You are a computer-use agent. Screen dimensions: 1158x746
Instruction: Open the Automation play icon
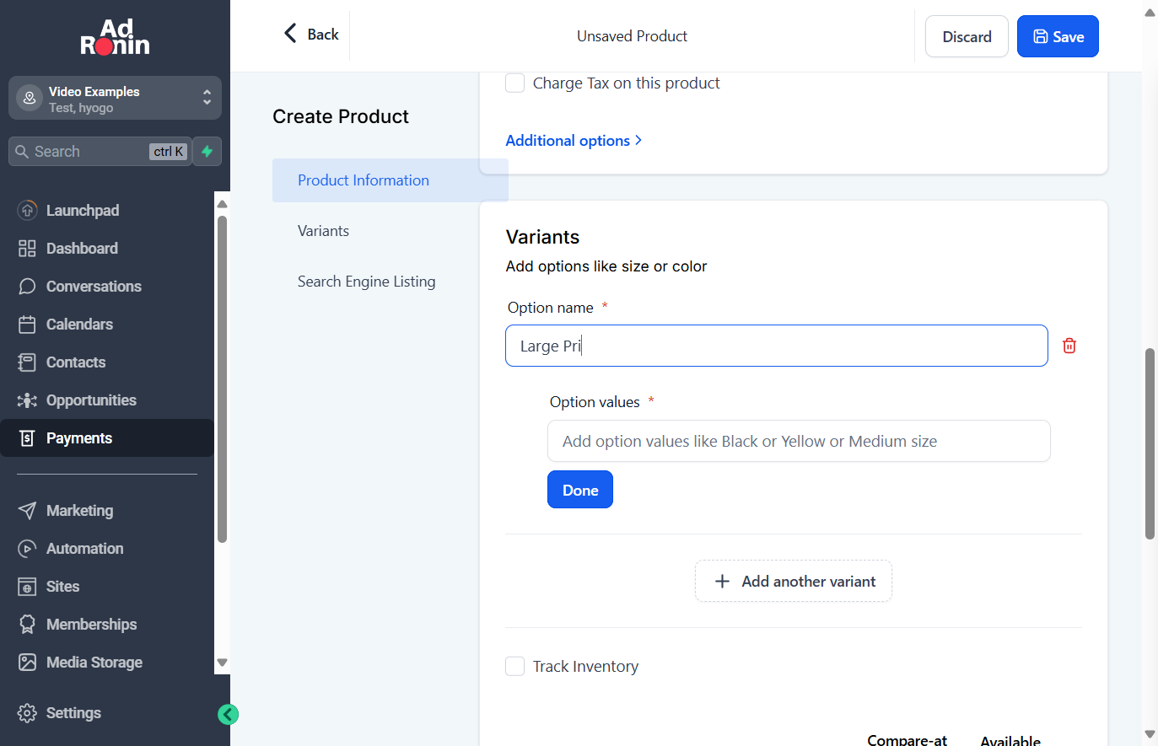click(x=27, y=548)
